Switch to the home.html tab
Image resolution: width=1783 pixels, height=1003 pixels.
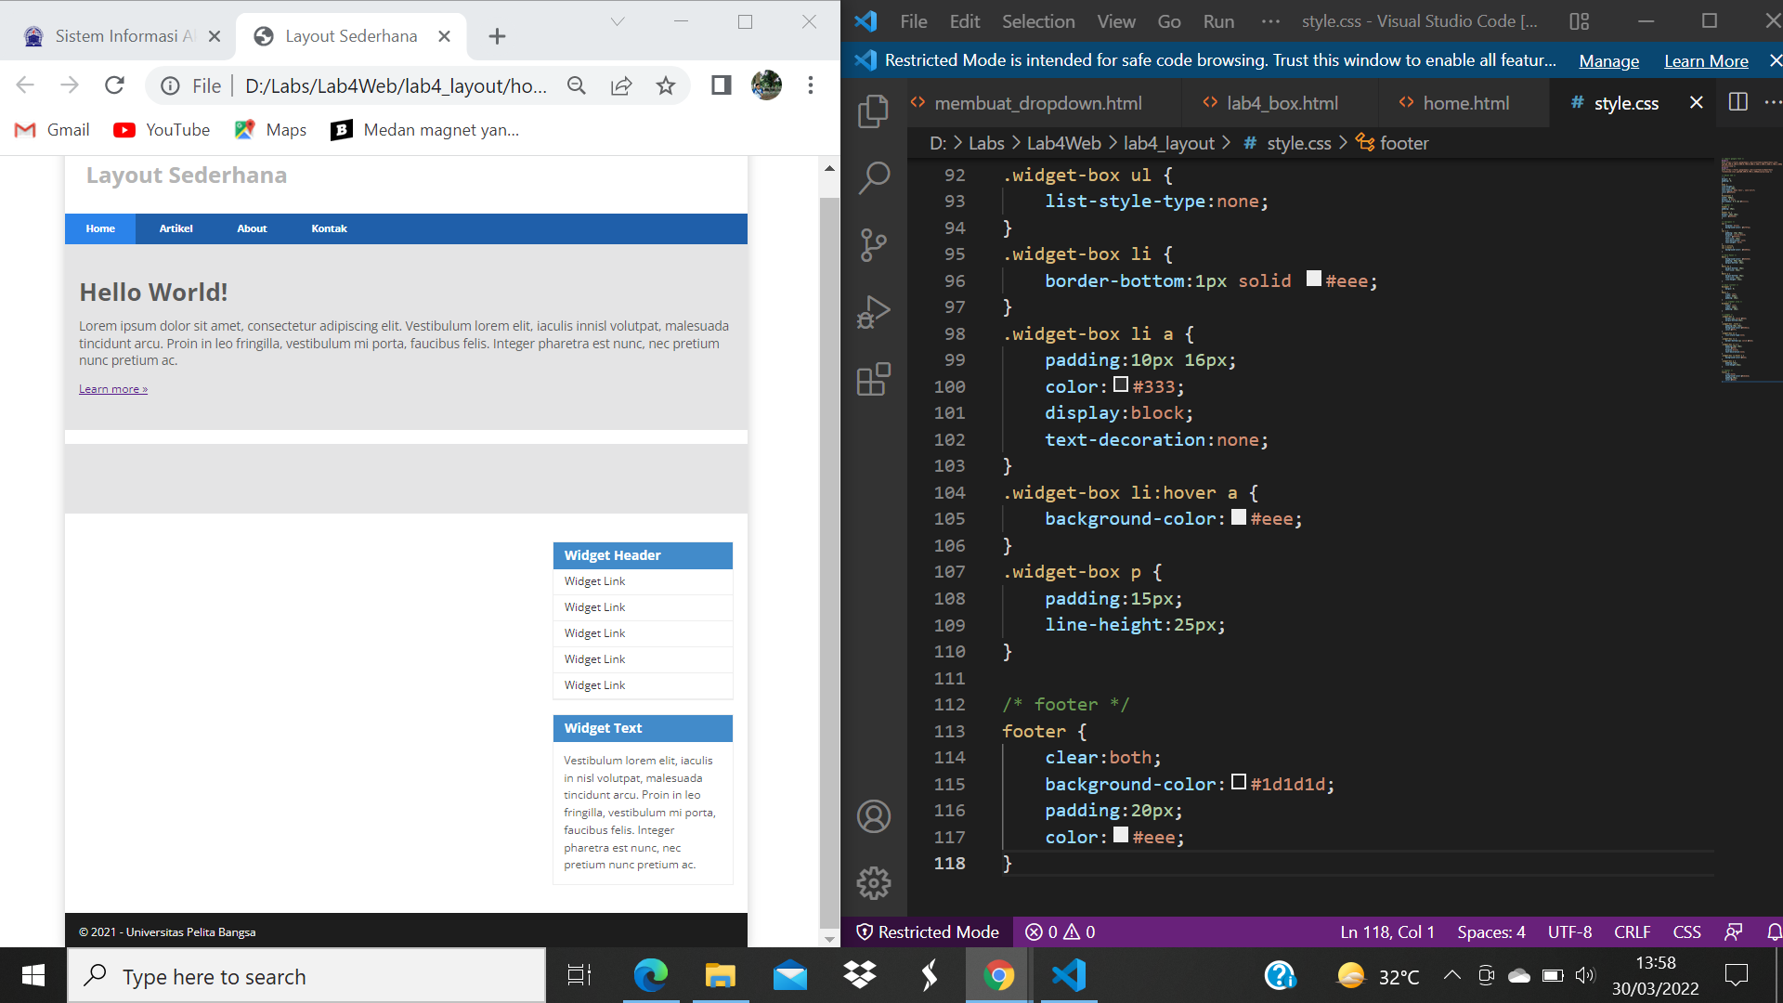1464,103
